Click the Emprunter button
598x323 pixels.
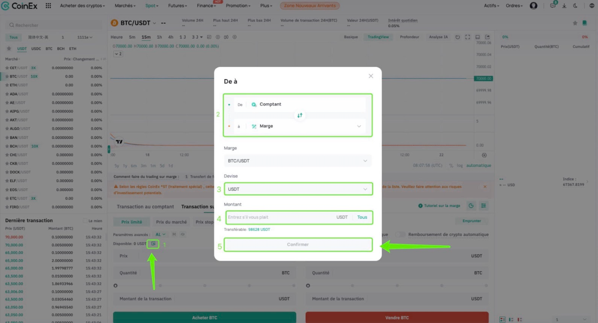pos(472,221)
